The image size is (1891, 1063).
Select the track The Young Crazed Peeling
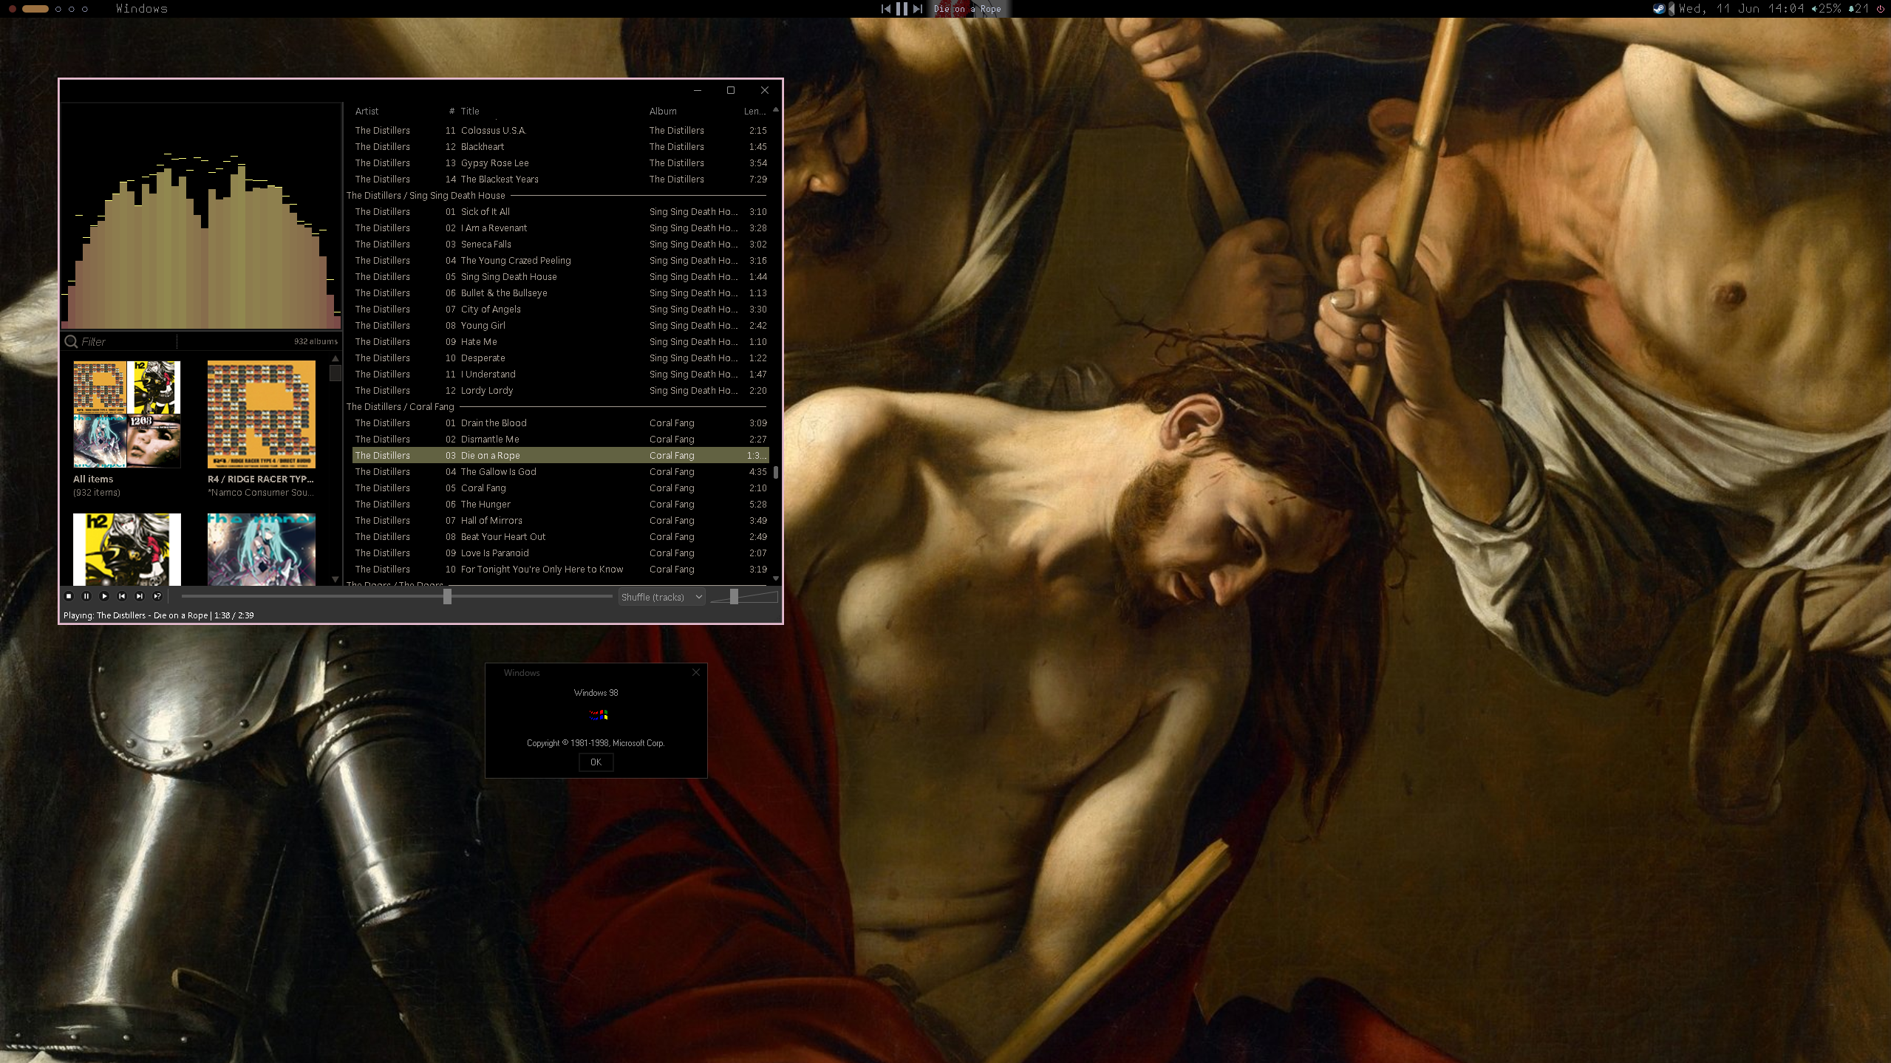click(x=560, y=261)
